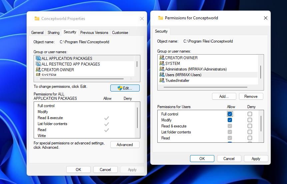Close the Permissions for Conceptworld dialog
This screenshot has height=184, width=287.
click(x=266, y=18)
